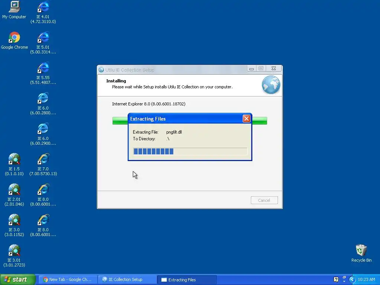Close the Utilu IE Collection Setup window
Viewport: 380px width, 285px height.
click(x=273, y=69)
